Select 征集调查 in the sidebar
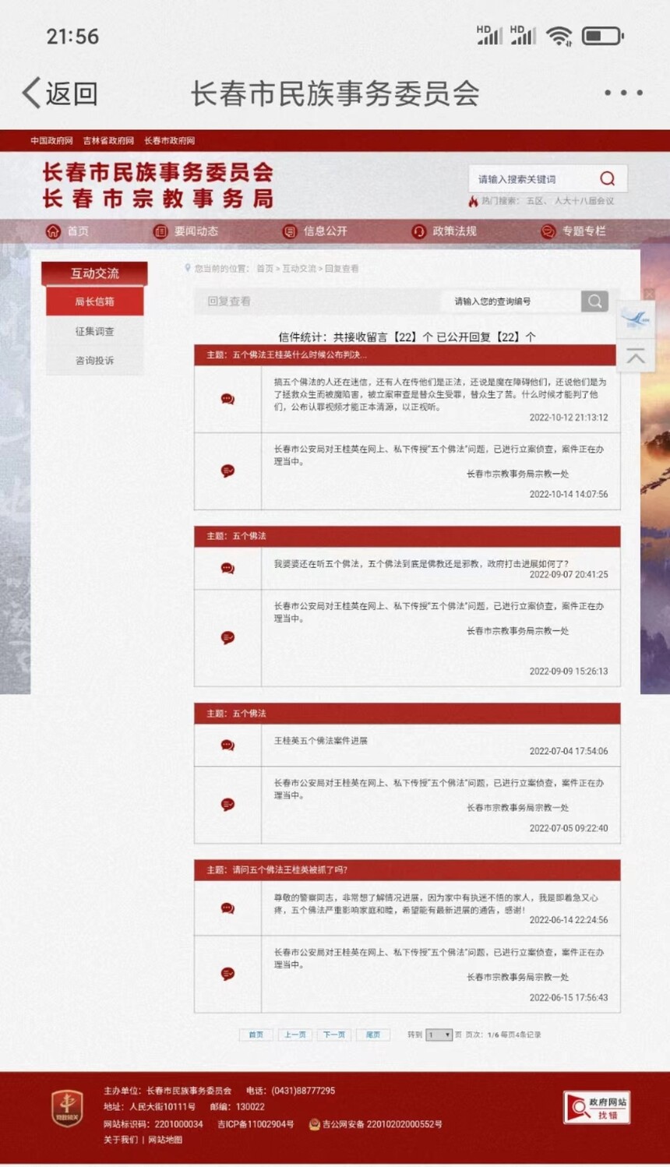This screenshot has height=1167, width=670. (95, 331)
